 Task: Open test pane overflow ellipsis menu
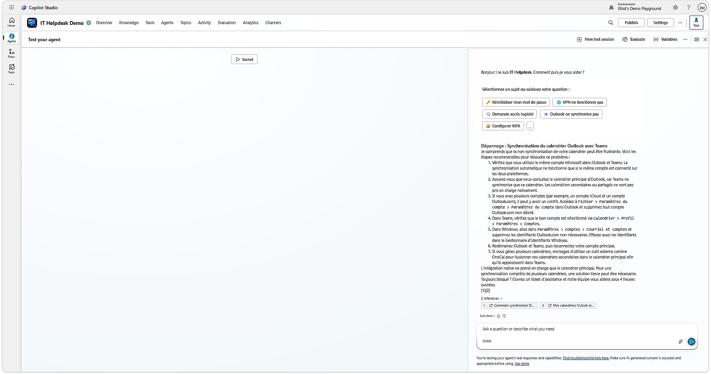(685, 39)
